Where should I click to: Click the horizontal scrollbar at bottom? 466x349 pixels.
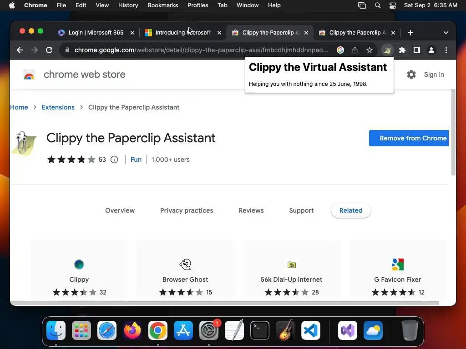[x=224, y=303]
